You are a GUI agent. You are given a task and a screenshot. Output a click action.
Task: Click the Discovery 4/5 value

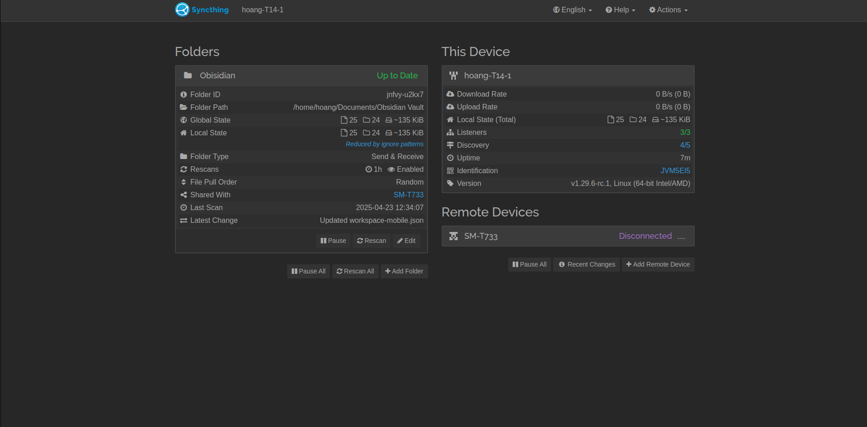685,145
